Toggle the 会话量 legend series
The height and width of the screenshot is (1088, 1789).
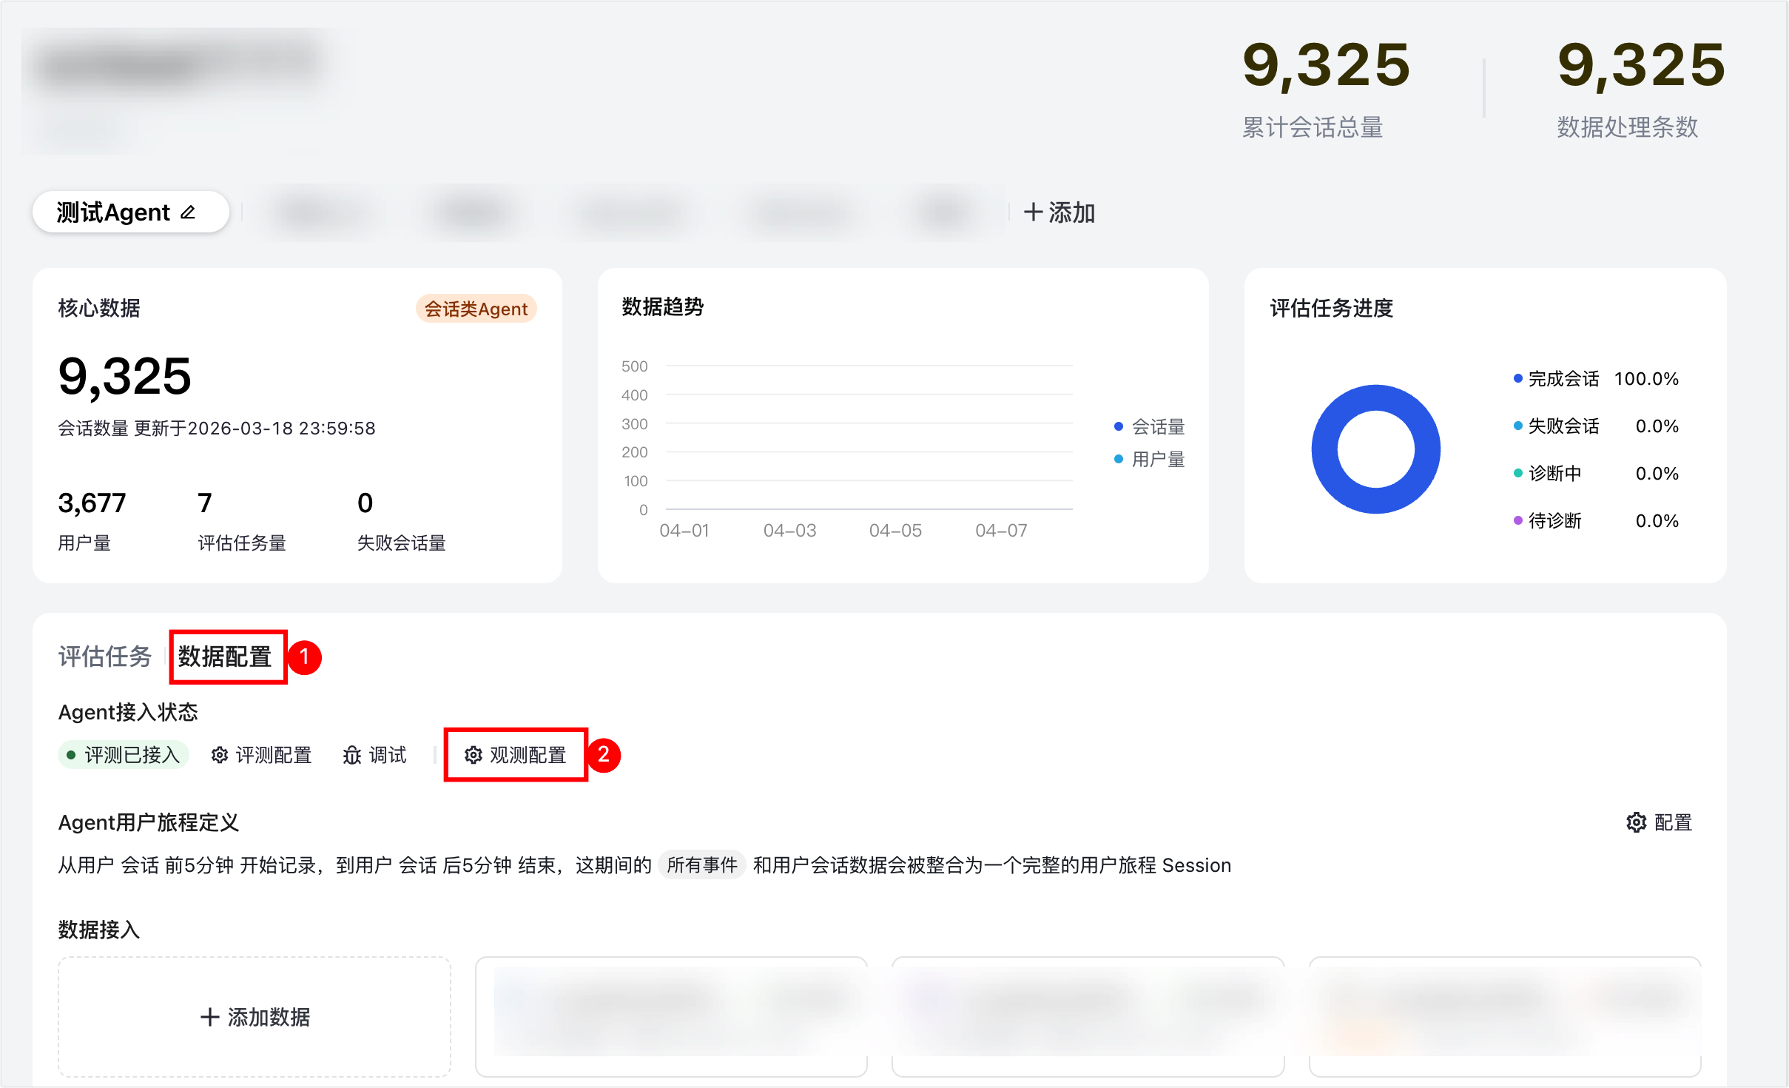1158,426
